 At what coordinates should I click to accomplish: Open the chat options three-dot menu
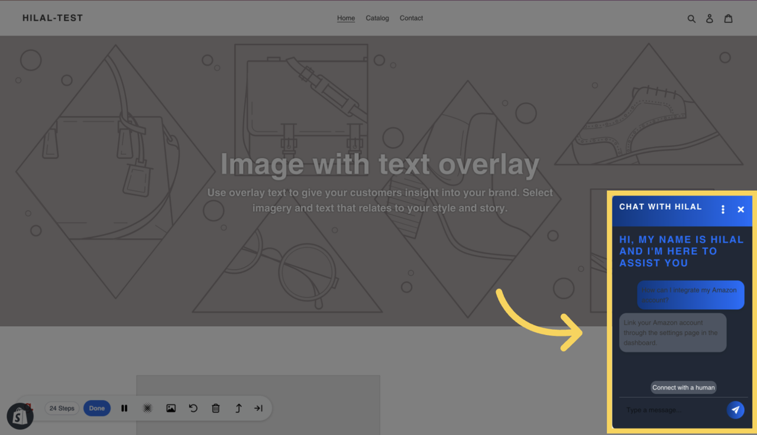[x=723, y=209]
